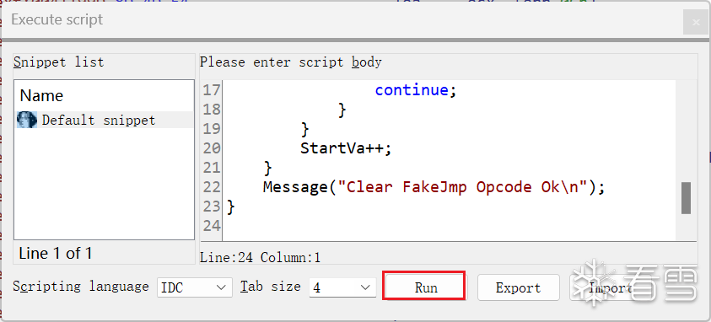This screenshot has height=322, width=711.
Task: Place cursor on empty line 24
Action: (x=449, y=226)
